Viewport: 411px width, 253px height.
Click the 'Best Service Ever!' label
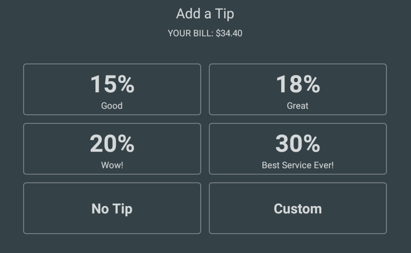pos(297,165)
